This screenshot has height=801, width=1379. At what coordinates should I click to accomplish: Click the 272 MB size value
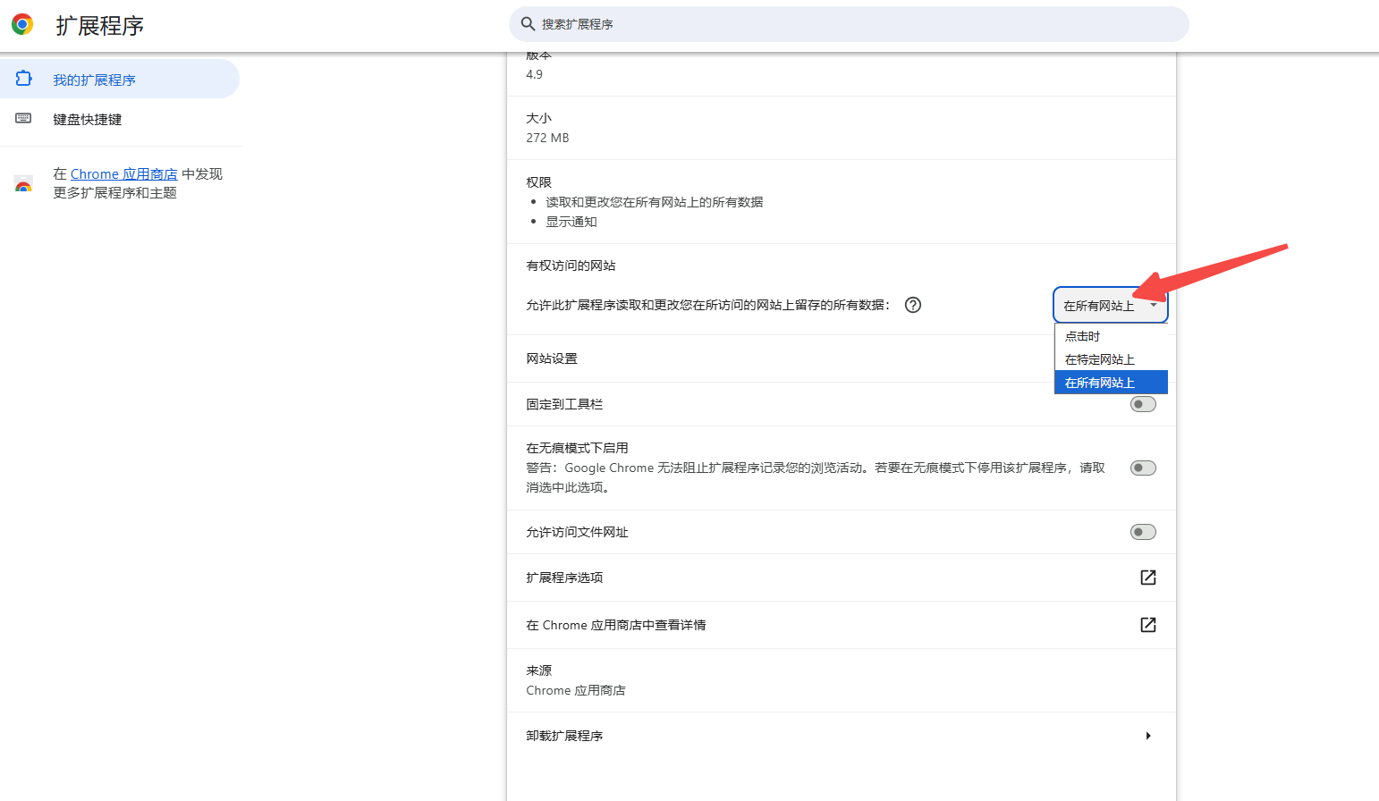[547, 138]
